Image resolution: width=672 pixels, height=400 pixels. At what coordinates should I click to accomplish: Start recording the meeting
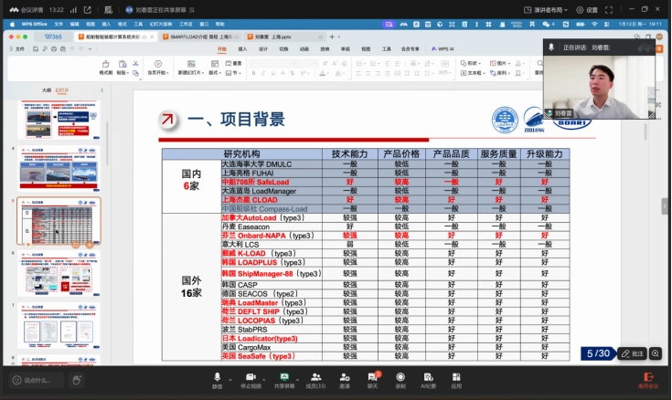(x=400, y=378)
